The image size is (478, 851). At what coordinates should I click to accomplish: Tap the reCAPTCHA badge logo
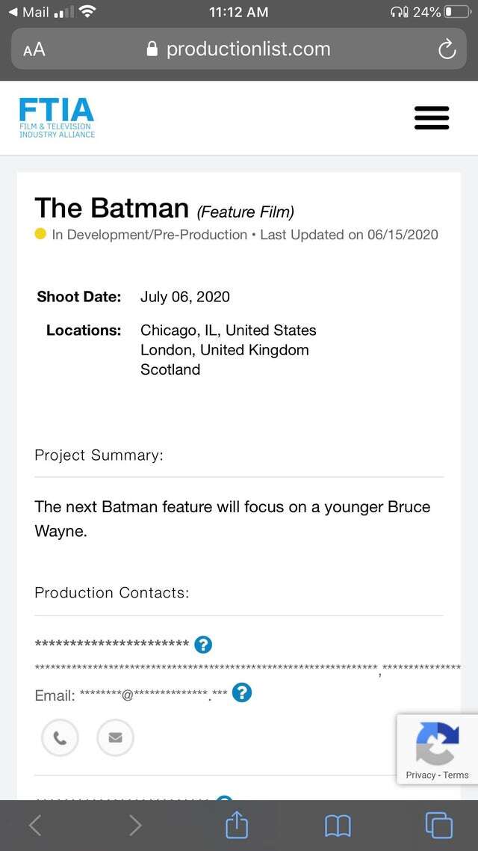(x=437, y=743)
